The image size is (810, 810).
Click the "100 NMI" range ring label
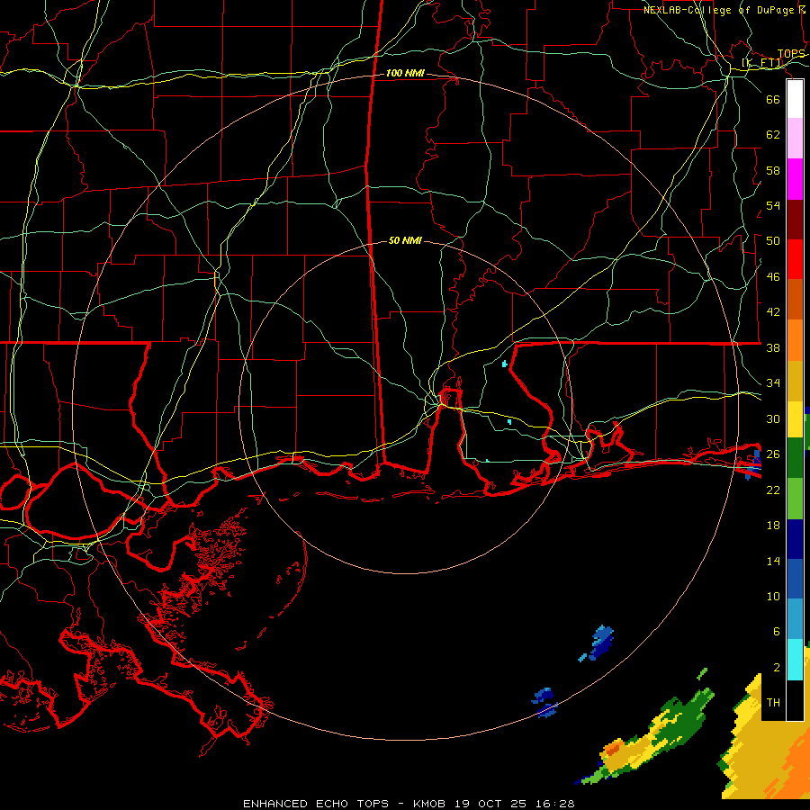(405, 74)
